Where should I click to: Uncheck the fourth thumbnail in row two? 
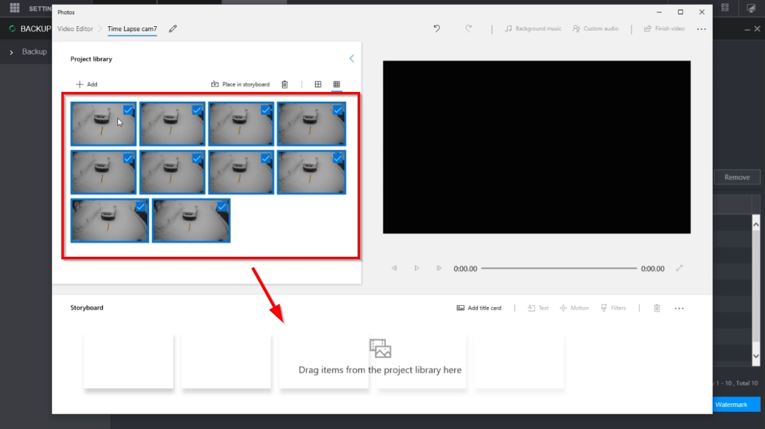[x=338, y=158]
